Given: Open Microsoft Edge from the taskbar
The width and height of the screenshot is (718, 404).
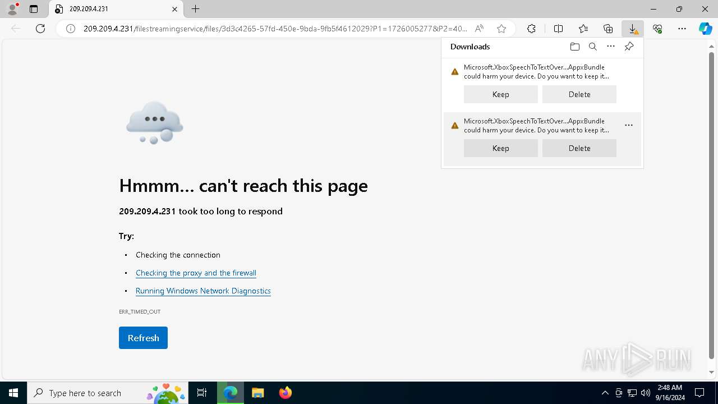Looking at the screenshot, I should click(231, 393).
